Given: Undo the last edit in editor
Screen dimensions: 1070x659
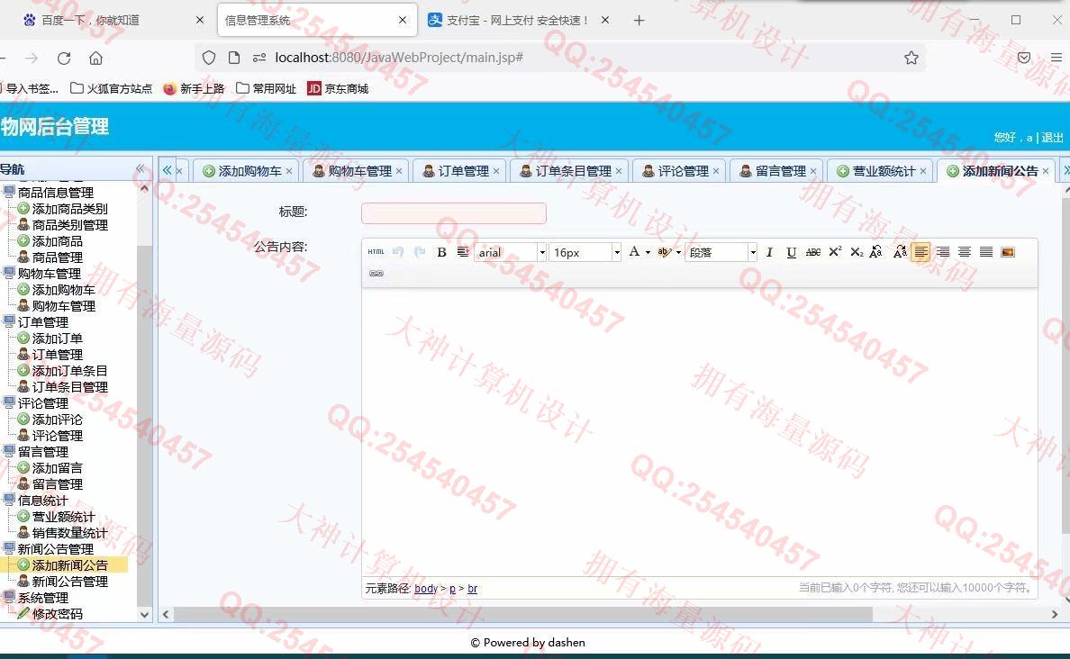Looking at the screenshot, I should [x=398, y=252].
